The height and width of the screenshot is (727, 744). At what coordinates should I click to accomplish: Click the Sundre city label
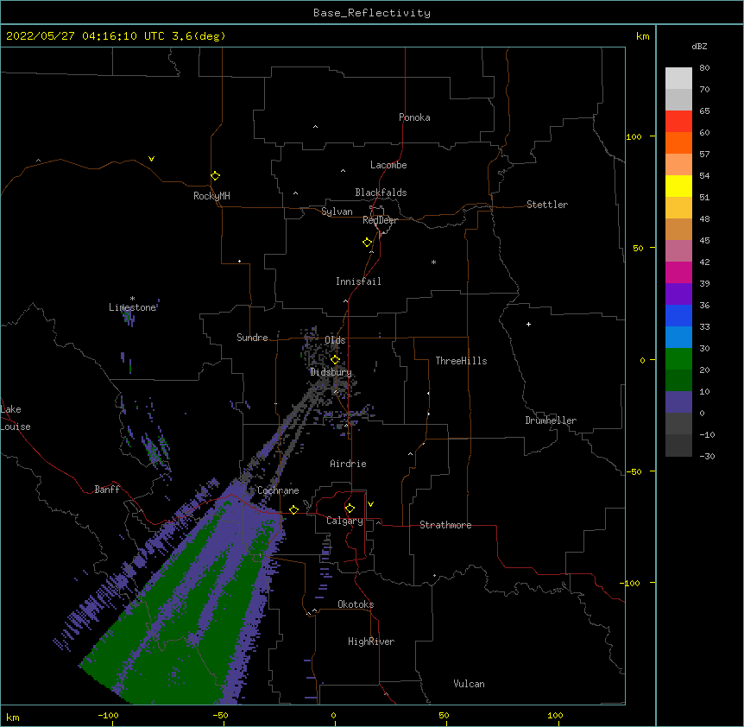(x=252, y=338)
